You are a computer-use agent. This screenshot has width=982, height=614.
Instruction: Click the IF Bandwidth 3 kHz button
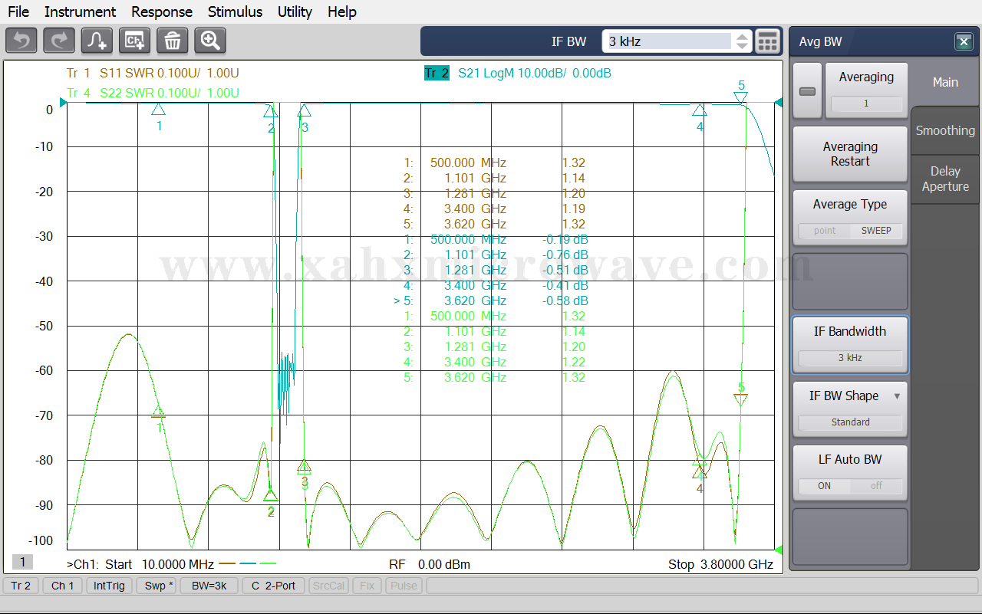point(850,345)
